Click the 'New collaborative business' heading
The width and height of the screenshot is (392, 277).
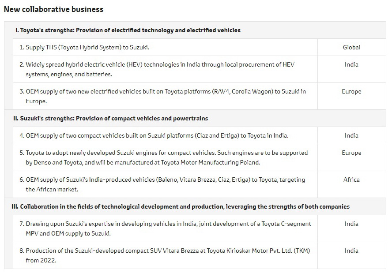(54, 9)
